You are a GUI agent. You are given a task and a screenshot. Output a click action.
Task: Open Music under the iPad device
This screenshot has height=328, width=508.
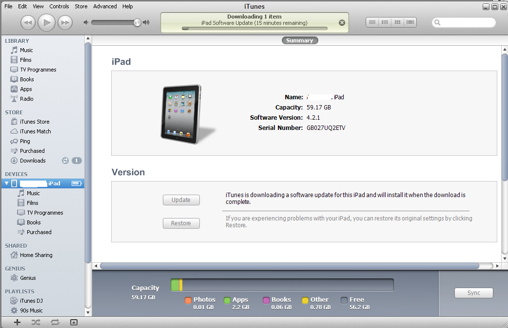(33, 193)
